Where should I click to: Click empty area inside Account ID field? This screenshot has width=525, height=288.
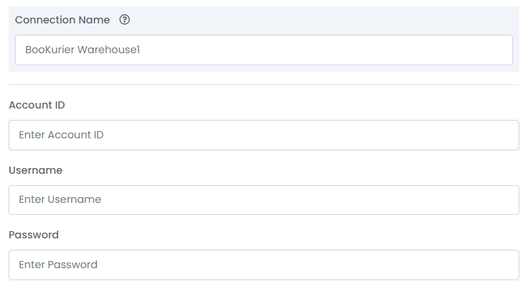(x=311, y=135)
